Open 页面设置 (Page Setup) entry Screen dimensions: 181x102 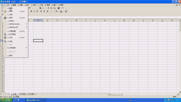pyautogui.click(x=16, y=31)
